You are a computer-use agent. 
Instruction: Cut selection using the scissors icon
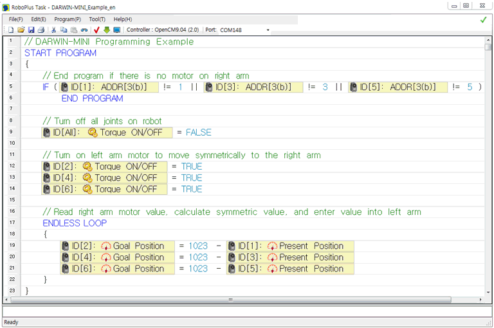[54, 30]
